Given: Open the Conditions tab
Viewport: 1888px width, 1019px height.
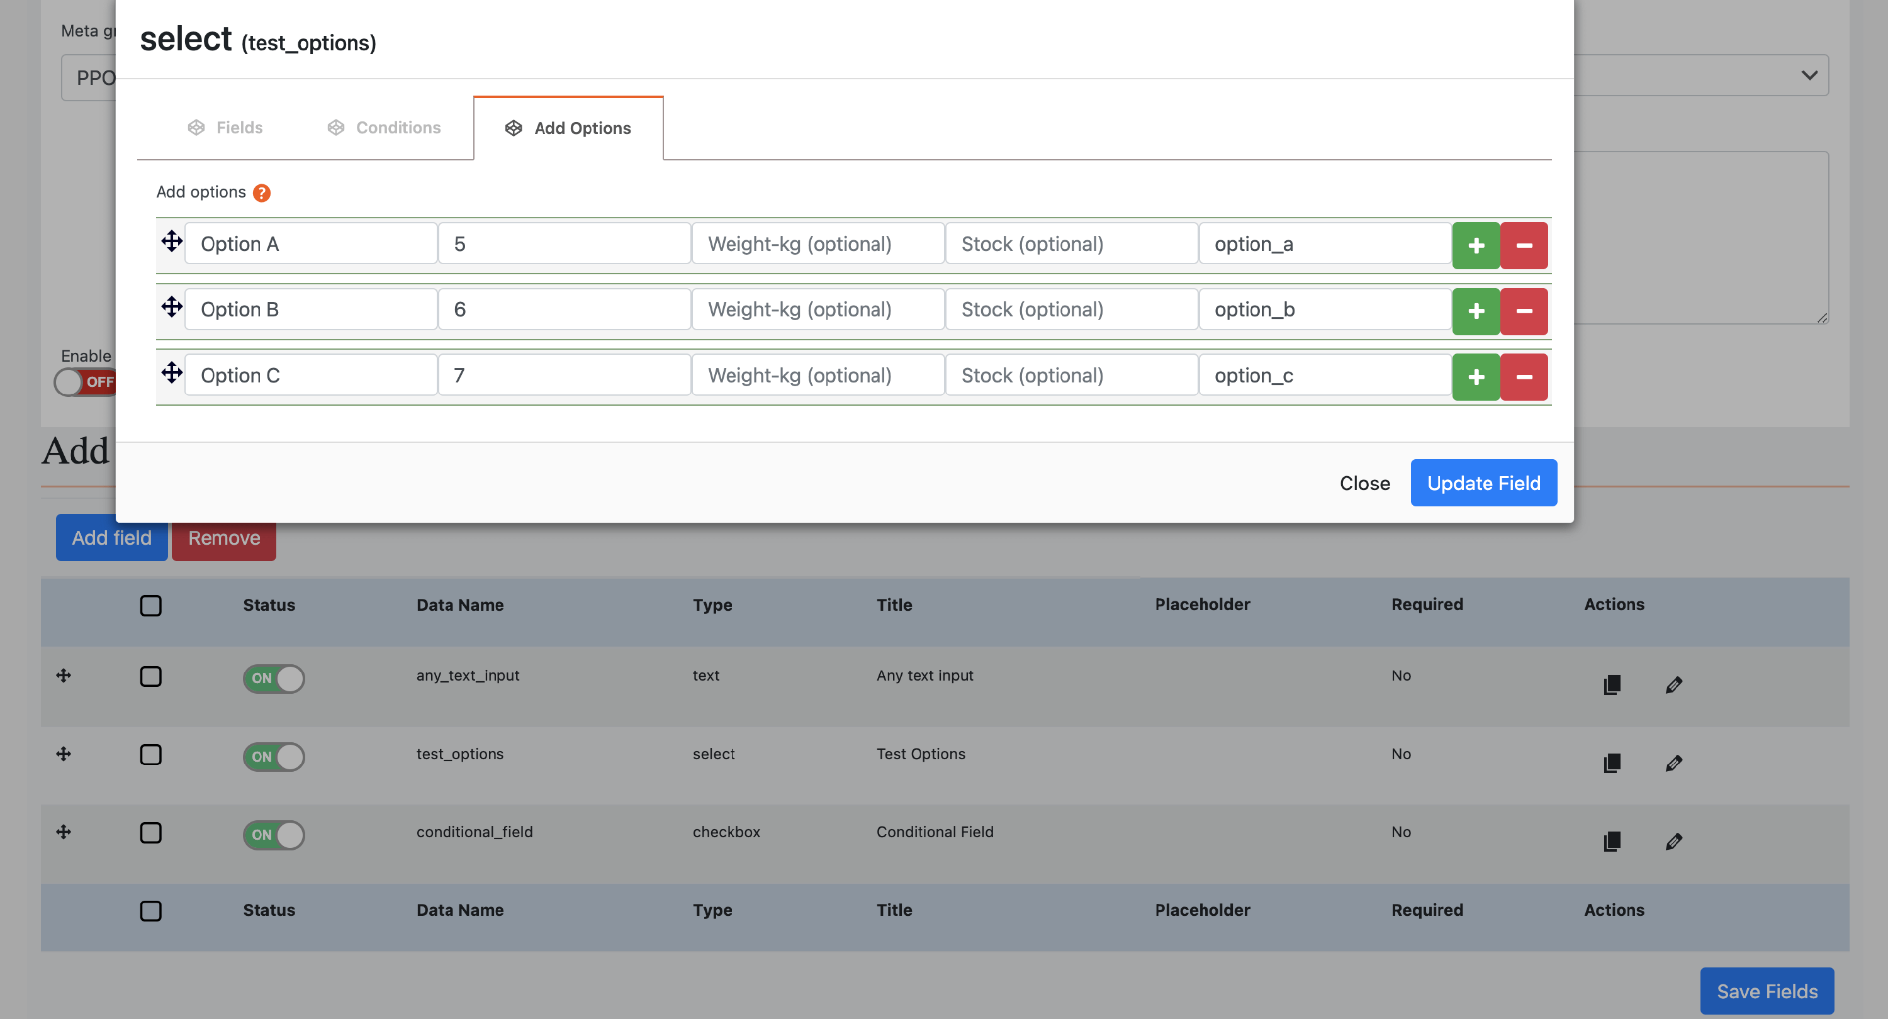Looking at the screenshot, I should [x=383, y=128].
